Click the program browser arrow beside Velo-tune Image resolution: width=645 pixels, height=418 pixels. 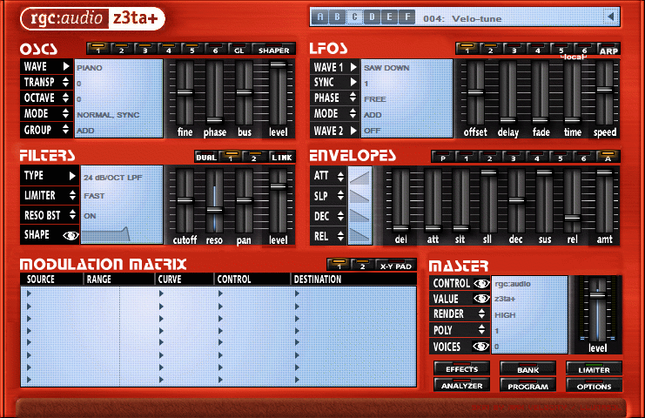611,17
